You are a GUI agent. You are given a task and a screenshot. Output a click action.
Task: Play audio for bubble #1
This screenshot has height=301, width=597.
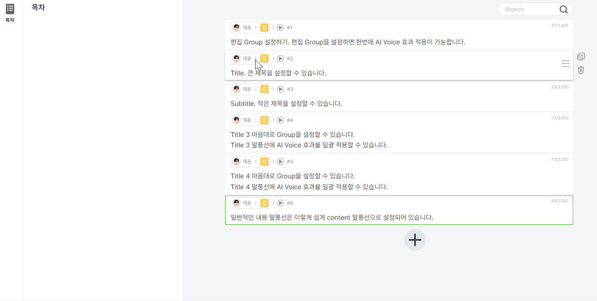click(280, 28)
